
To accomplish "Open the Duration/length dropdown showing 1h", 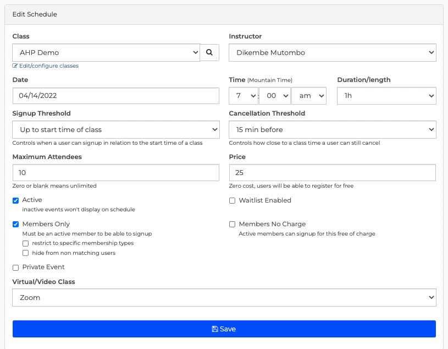I will pyautogui.click(x=386, y=96).
